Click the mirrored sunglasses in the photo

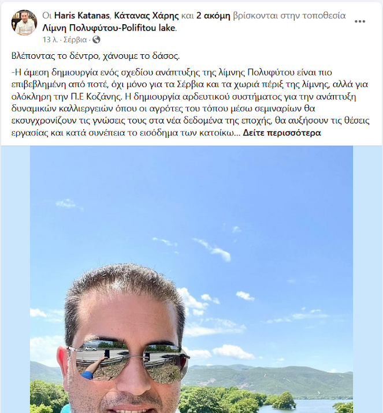(x=129, y=361)
